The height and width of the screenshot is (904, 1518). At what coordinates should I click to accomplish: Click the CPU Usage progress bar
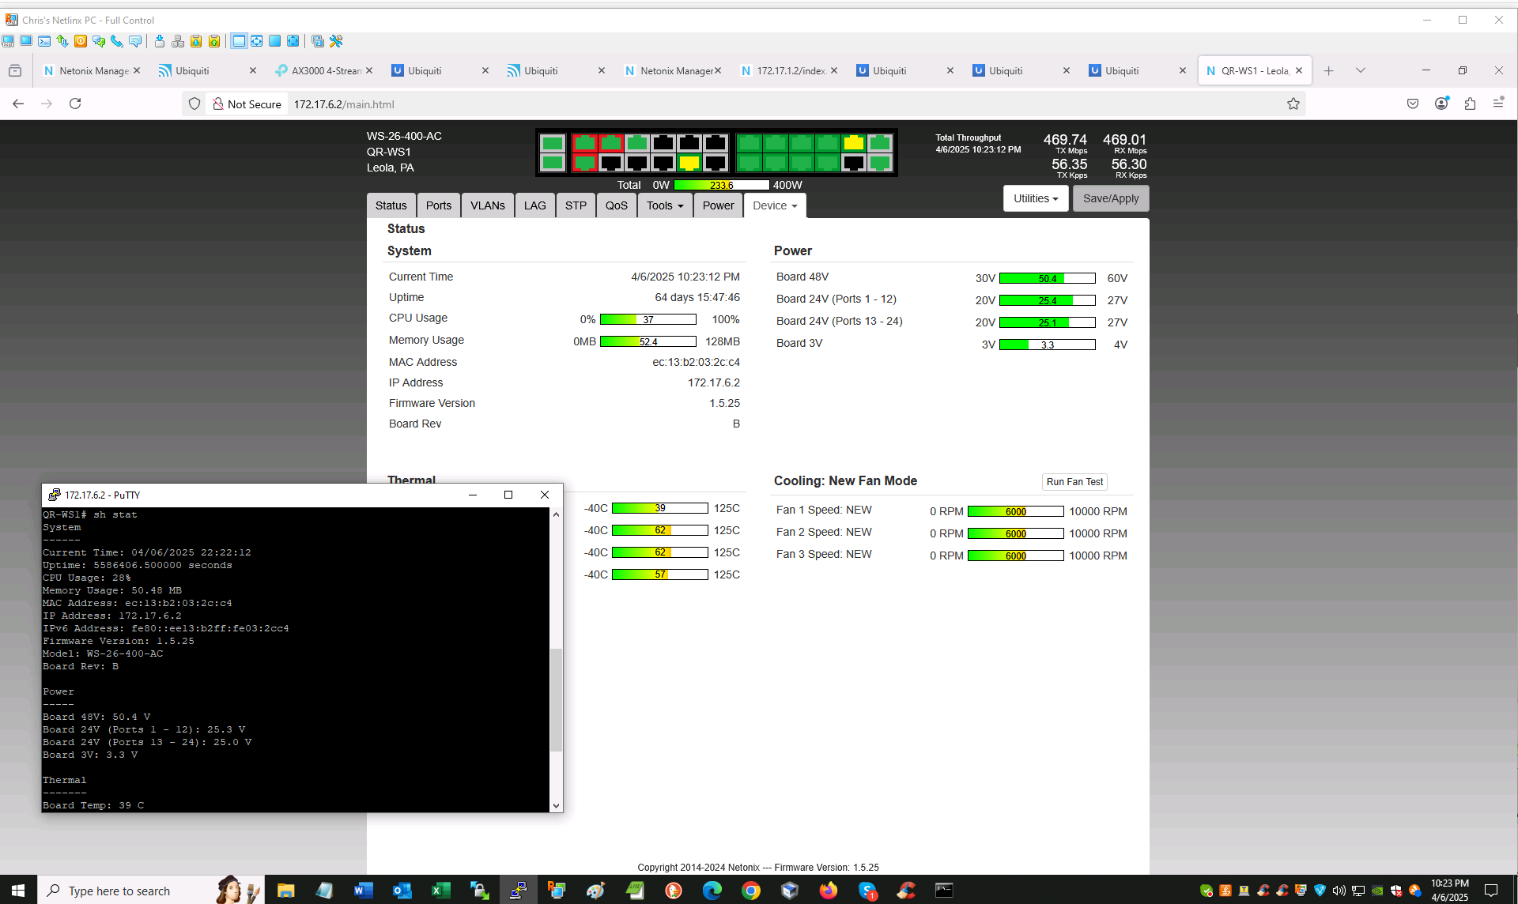pos(648,319)
